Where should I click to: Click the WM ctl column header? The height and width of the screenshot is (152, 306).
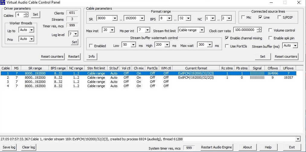[166, 68]
